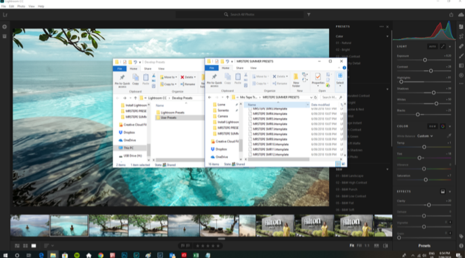Image resolution: width=465 pixels, height=258 pixels.
Task: Collapse the Effects panel arrow
Action: (450, 191)
